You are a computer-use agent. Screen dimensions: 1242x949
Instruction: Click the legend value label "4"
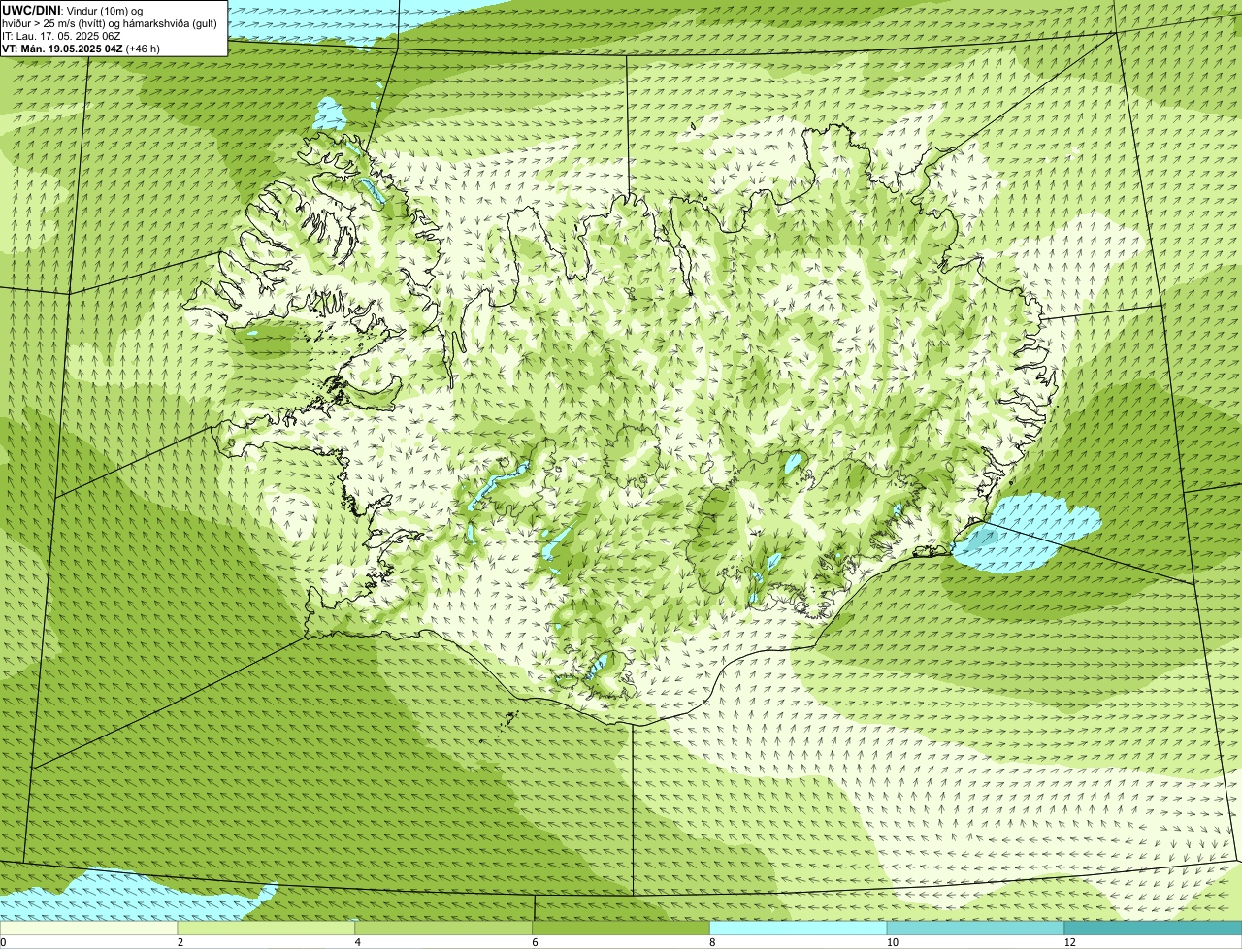tap(358, 942)
